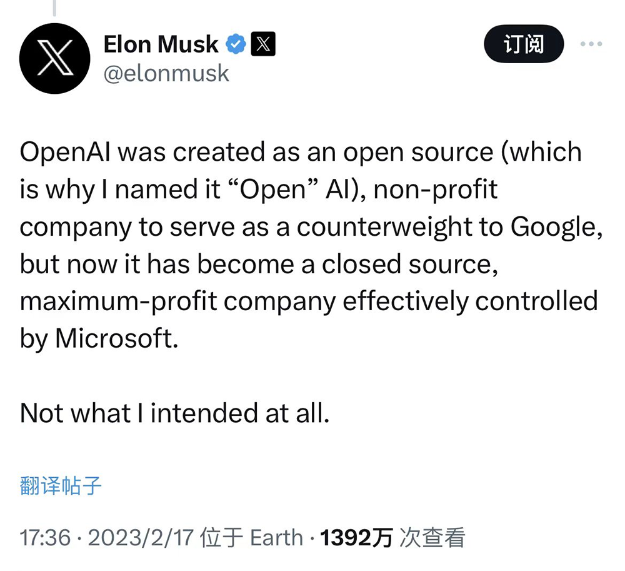Screen dimensions: 625x571
Task: Click the 2023/2/17 post date
Action: [x=141, y=537]
